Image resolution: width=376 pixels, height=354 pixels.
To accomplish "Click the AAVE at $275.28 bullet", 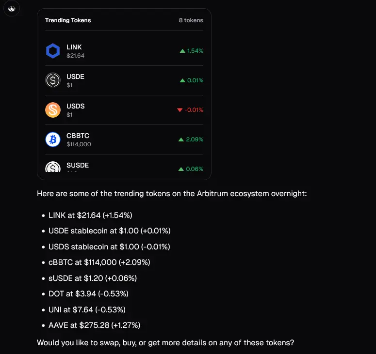I will (x=94, y=325).
